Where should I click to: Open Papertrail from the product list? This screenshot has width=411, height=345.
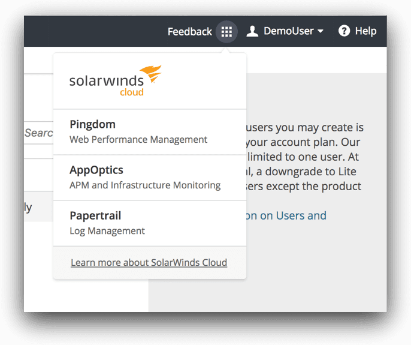point(95,215)
